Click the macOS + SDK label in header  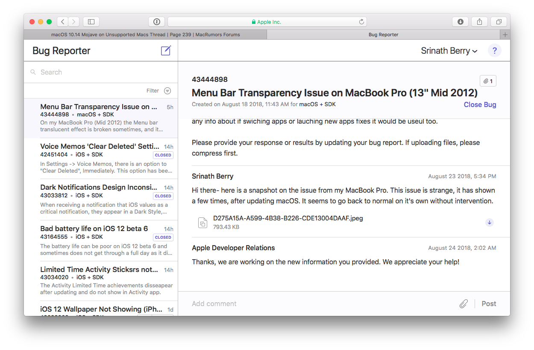pos(317,104)
